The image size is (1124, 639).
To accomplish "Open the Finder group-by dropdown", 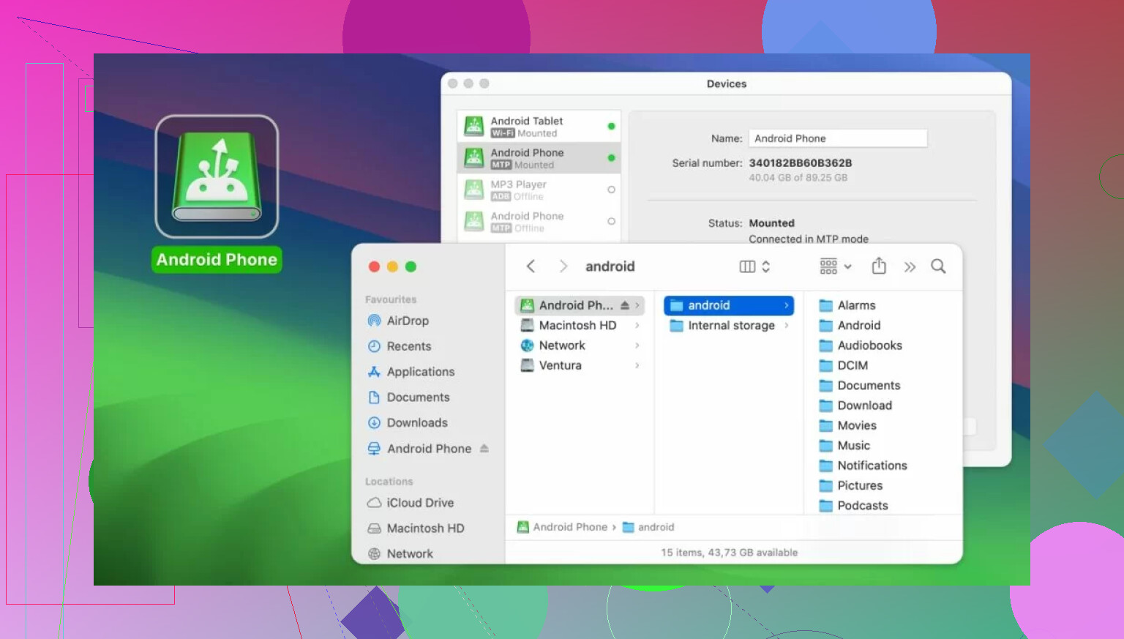I will [836, 266].
